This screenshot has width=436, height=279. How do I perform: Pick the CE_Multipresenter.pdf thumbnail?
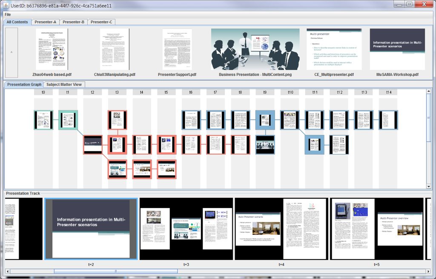[x=334, y=49]
